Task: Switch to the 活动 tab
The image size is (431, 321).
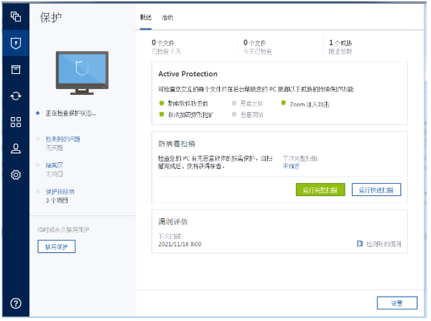Action: [x=167, y=18]
